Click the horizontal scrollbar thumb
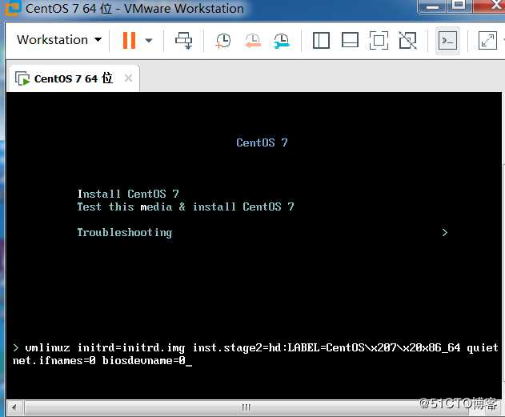Screen dimensions: 505x417 [246, 407]
